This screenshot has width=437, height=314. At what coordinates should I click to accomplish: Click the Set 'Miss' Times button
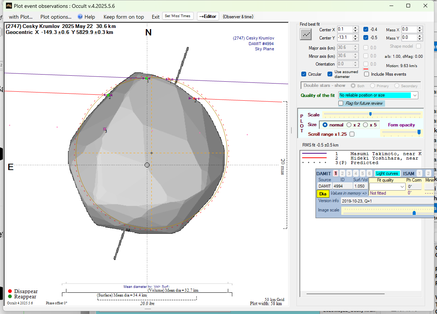[178, 16]
